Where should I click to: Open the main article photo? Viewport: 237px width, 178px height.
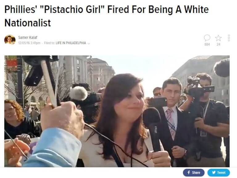pos(117,111)
